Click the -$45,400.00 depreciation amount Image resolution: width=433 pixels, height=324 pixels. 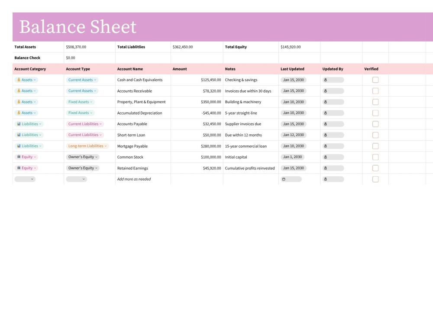211,113
